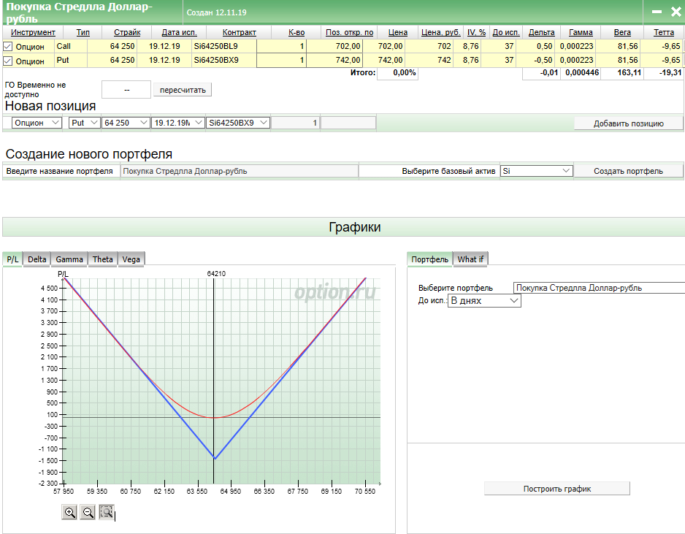Click the ГО value field showing --
685x534 pixels.
point(126,90)
